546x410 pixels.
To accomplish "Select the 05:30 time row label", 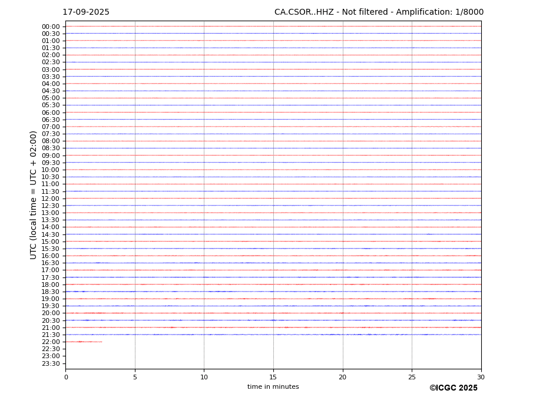I will pyautogui.click(x=51, y=105).
